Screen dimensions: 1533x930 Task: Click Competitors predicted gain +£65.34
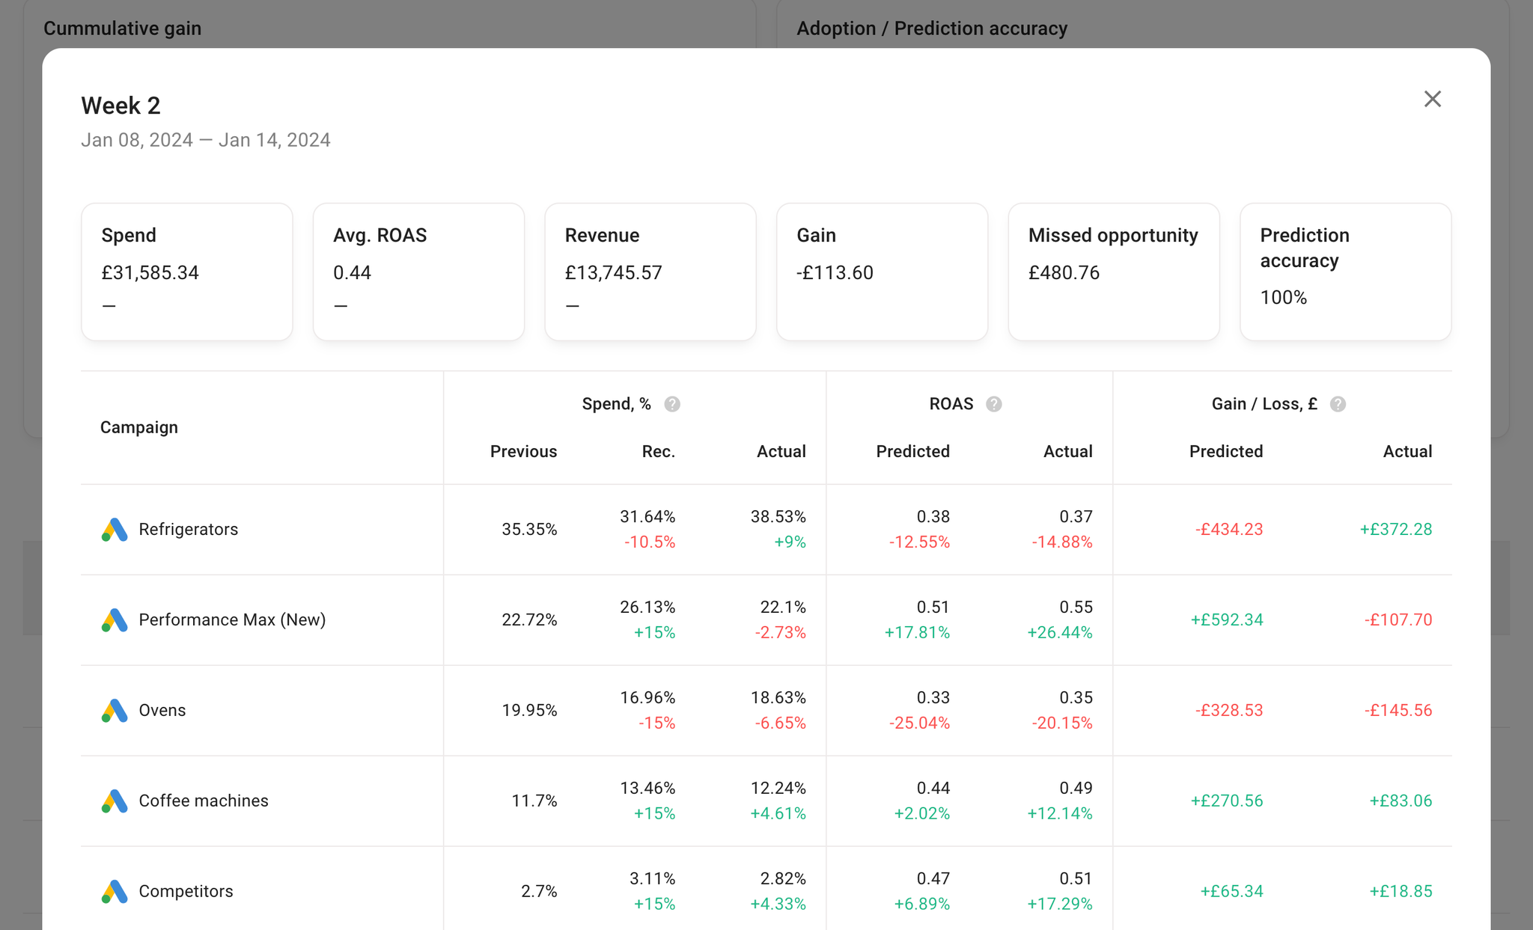point(1232,891)
